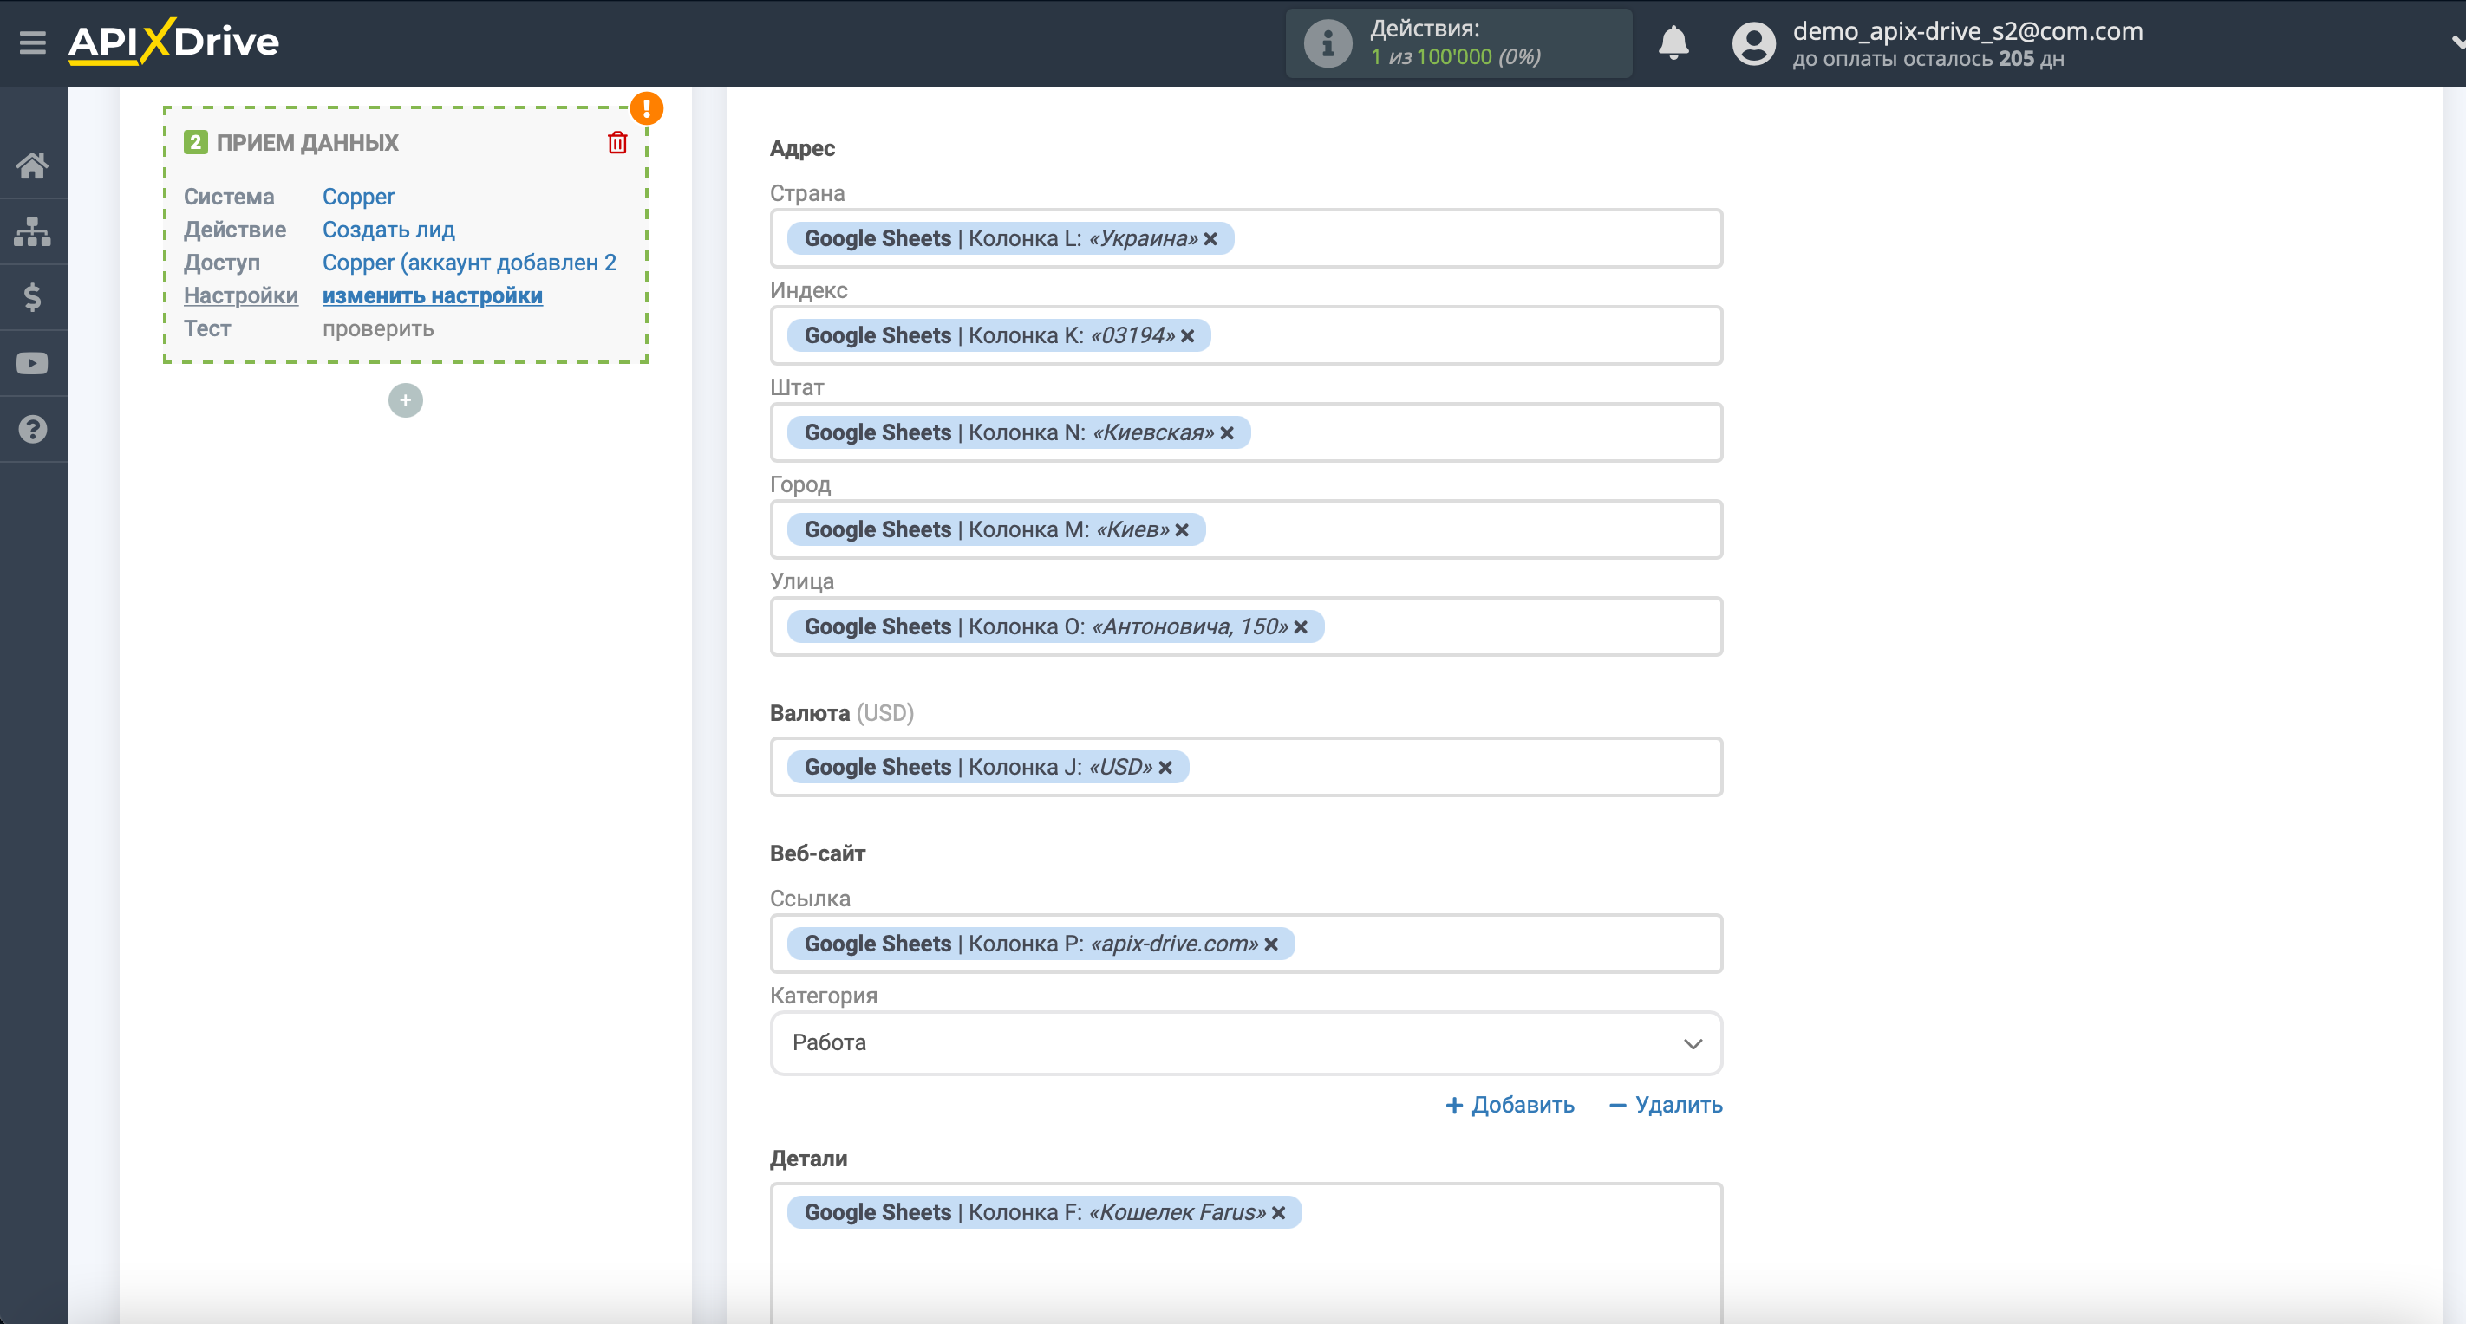Click the изменить настройки link
Image resolution: width=2466 pixels, height=1324 pixels.
433,295
